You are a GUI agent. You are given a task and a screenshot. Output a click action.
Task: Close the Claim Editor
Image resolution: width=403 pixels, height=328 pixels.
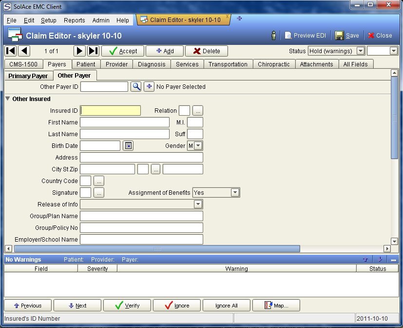pos(380,36)
